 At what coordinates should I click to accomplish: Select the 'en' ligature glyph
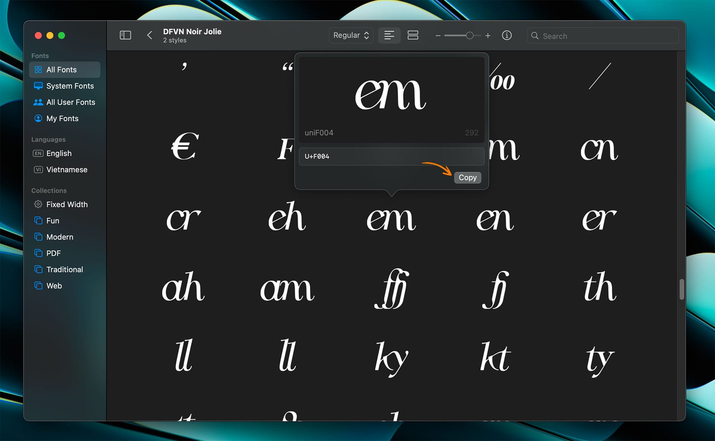(x=495, y=219)
